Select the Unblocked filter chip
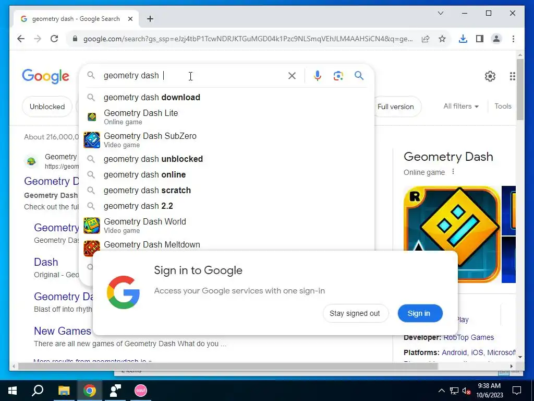The width and height of the screenshot is (534, 401). click(x=47, y=107)
